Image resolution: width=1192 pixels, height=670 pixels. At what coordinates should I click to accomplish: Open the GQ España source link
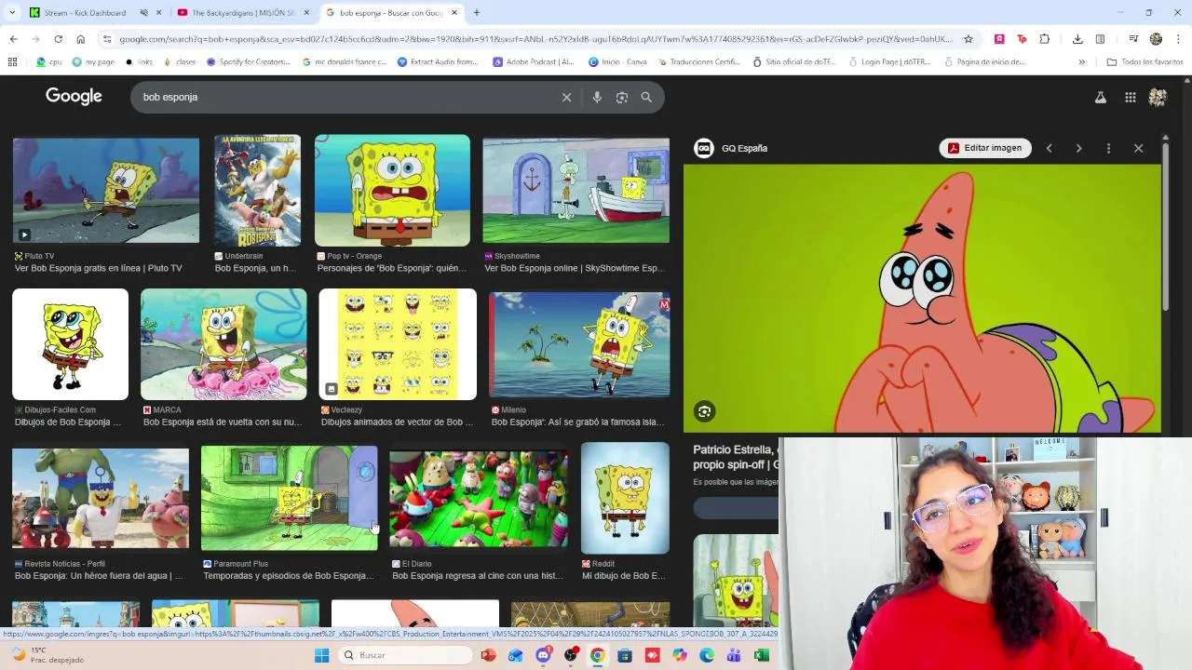pyautogui.click(x=732, y=148)
